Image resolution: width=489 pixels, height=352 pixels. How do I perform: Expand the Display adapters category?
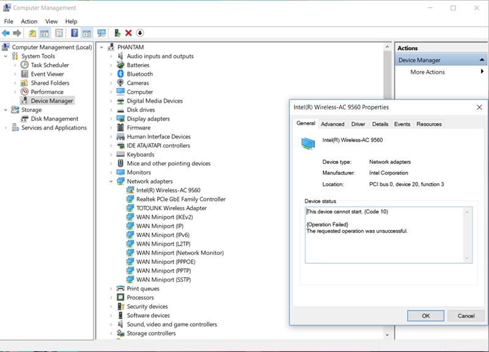111,119
